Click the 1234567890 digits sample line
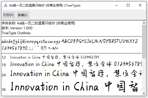Screen dimensions: 148x98 click(x=30, y=48)
